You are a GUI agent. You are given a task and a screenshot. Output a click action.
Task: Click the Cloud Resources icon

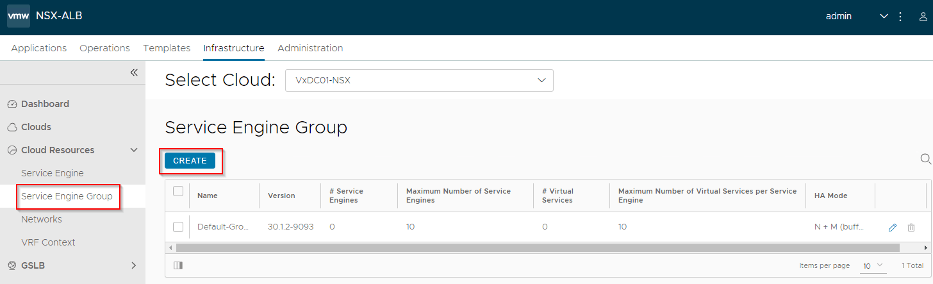point(12,150)
